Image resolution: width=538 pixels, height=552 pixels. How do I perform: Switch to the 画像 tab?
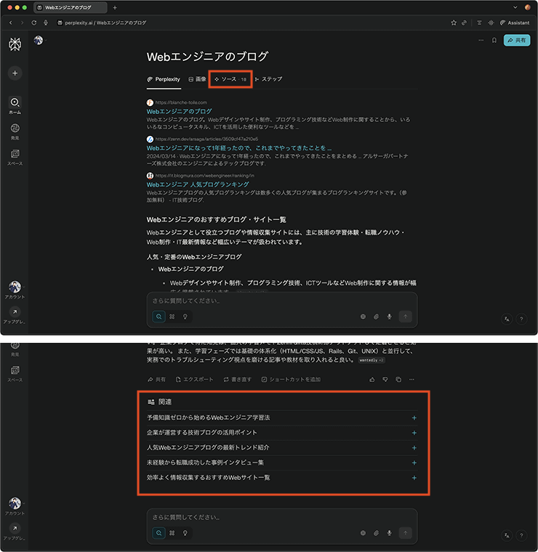pyautogui.click(x=197, y=79)
